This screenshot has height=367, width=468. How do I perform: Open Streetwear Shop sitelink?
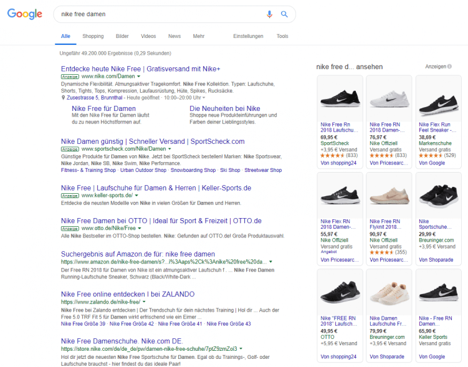pos(263,170)
